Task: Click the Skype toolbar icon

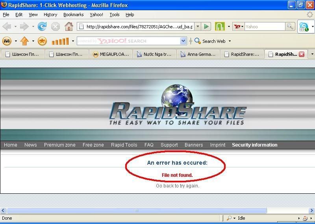Action: click(304, 27)
